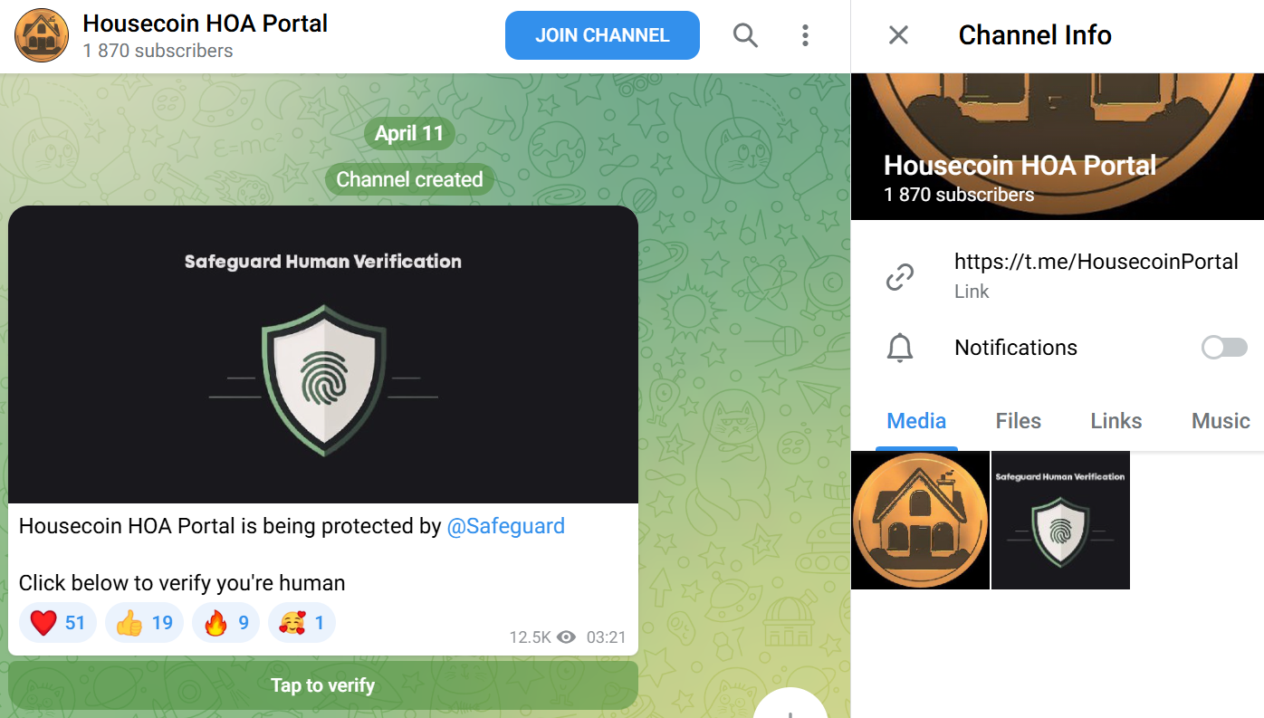Toggle the Notifications switch
1264x718 pixels.
(1224, 348)
